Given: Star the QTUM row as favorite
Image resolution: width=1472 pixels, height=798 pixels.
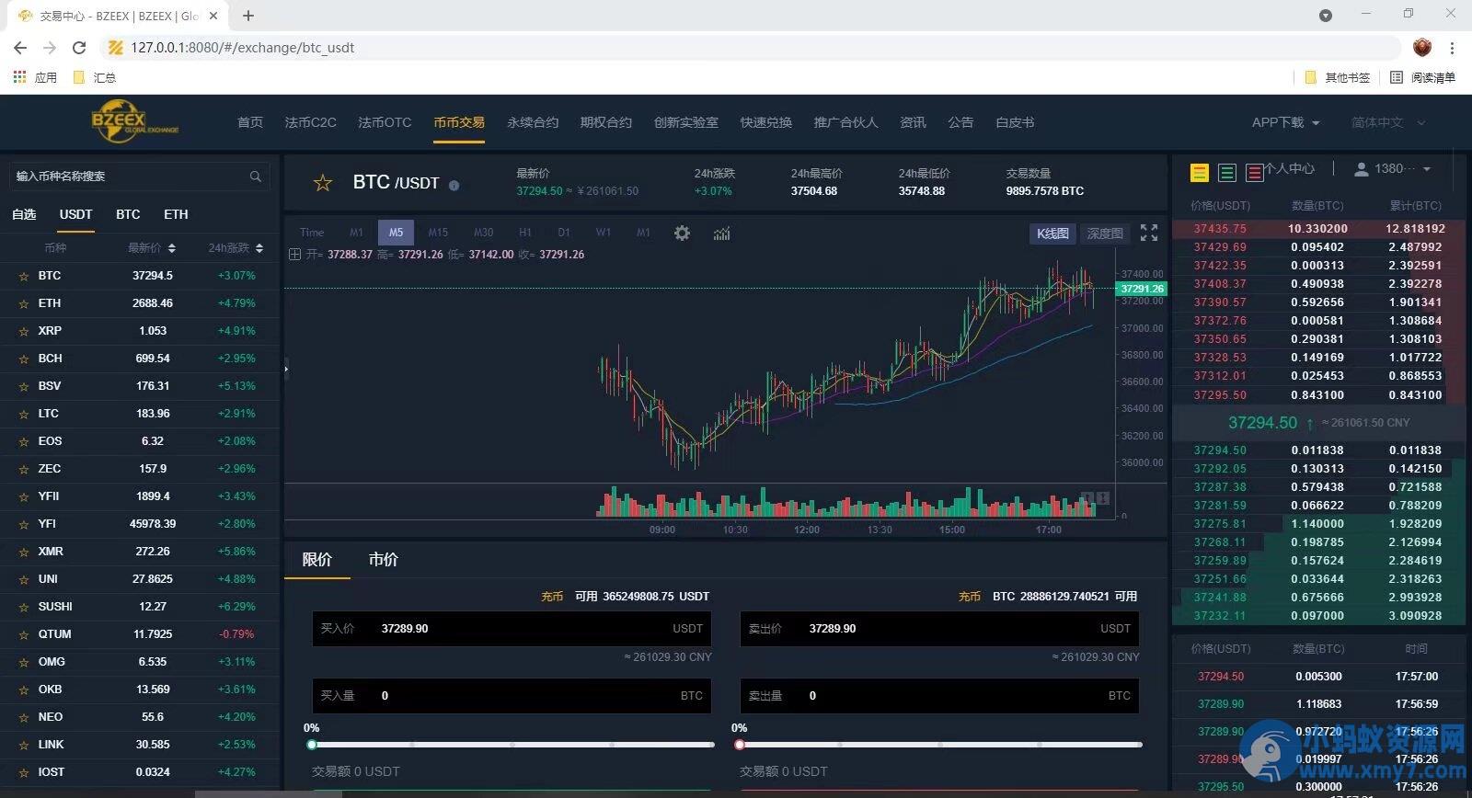Looking at the screenshot, I should pos(24,634).
